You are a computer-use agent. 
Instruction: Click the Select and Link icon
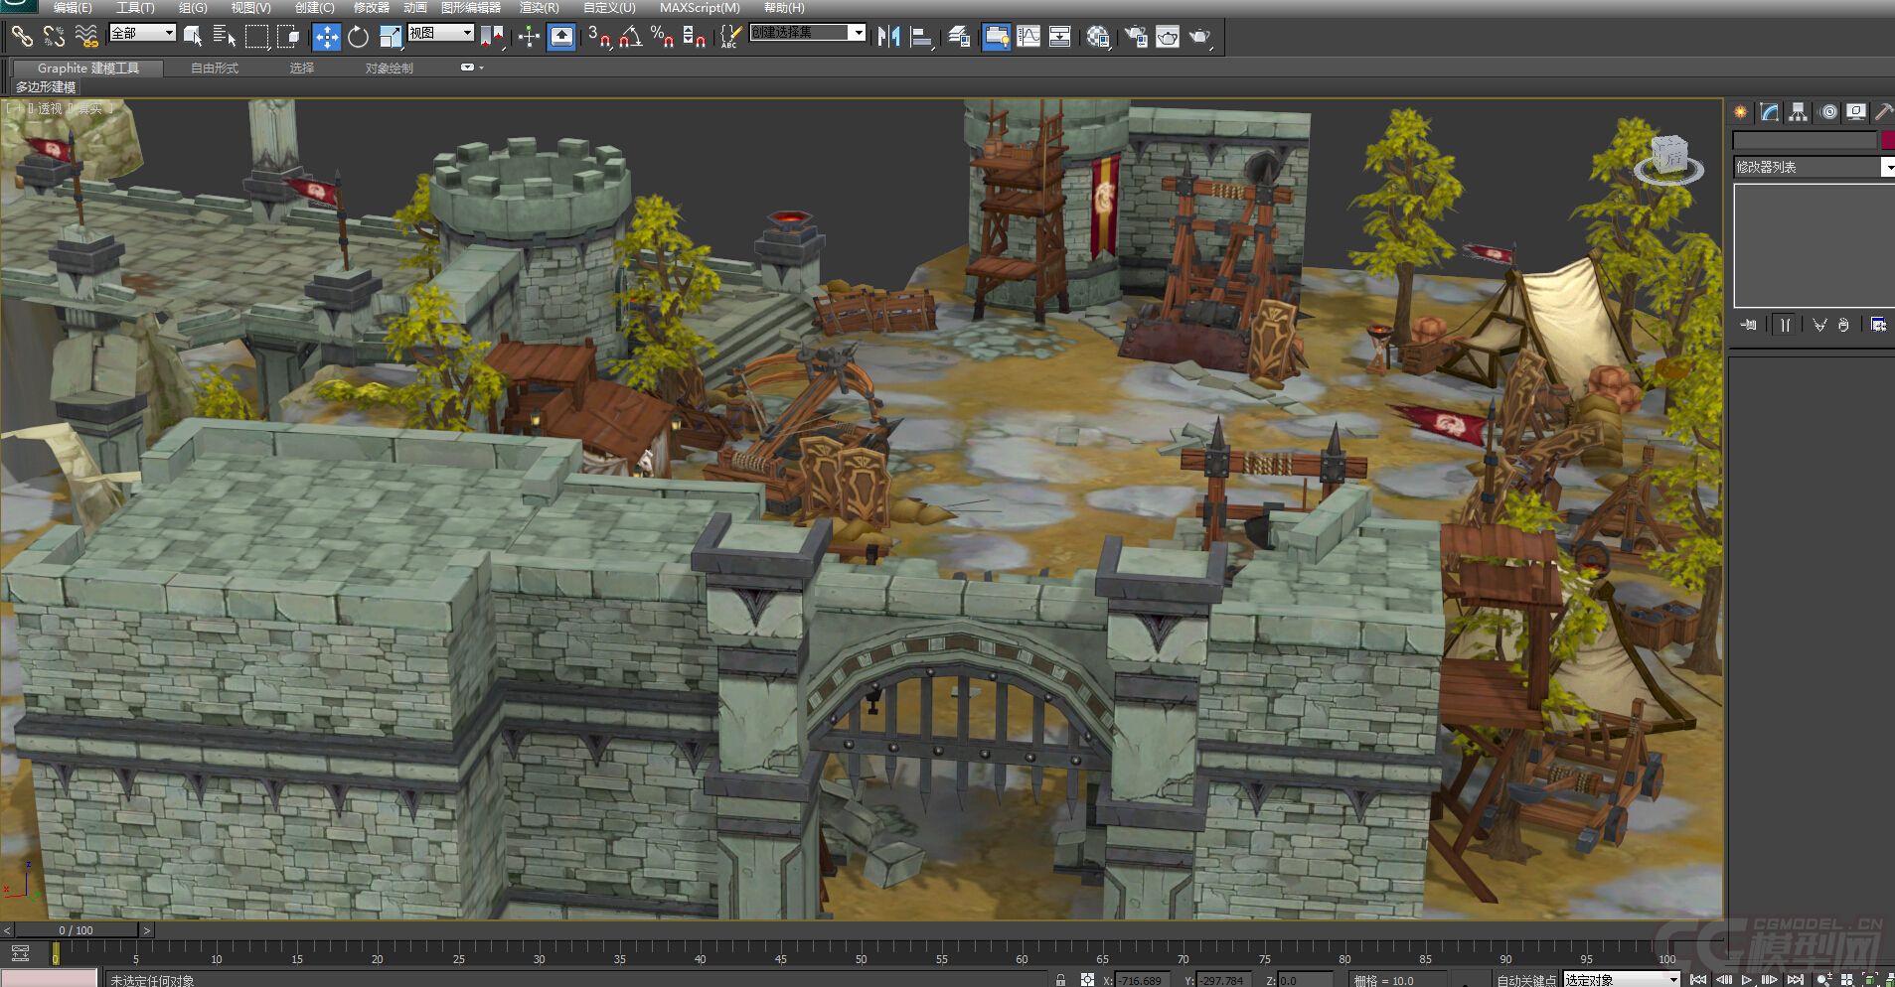click(x=22, y=37)
